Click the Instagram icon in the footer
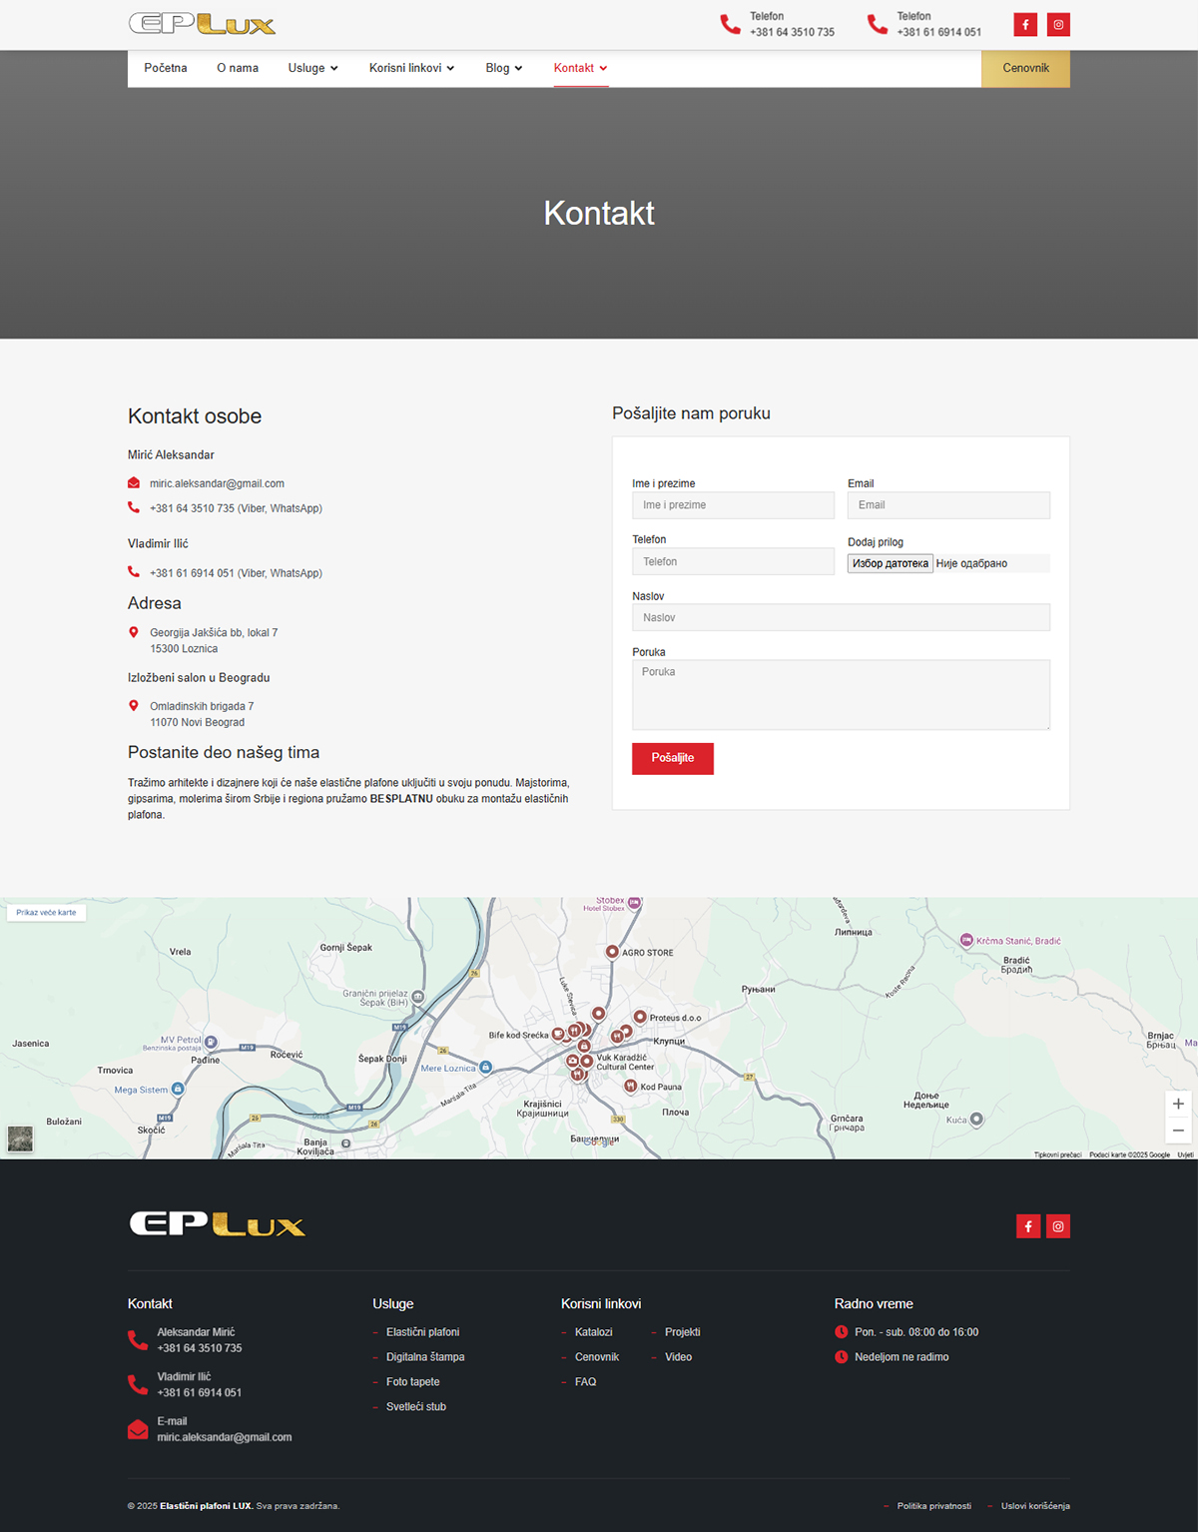1198x1532 pixels. (x=1058, y=1226)
